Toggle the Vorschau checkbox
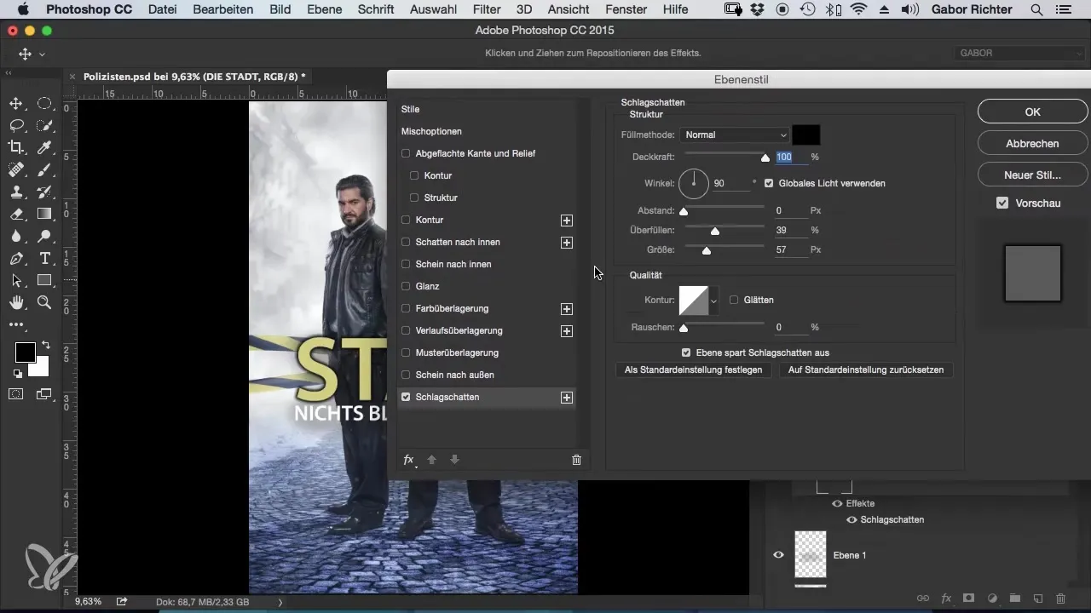The image size is (1091, 613). [1002, 203]
